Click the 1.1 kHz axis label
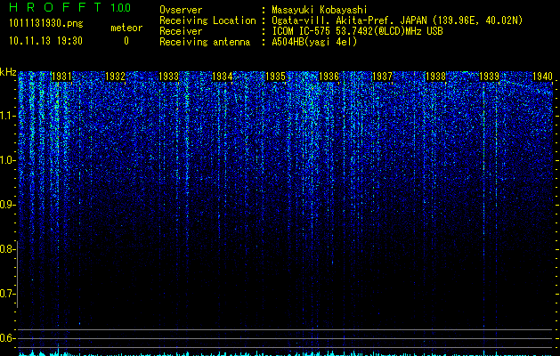Viewport: 560px width, 356px height. tap(7, 116)
